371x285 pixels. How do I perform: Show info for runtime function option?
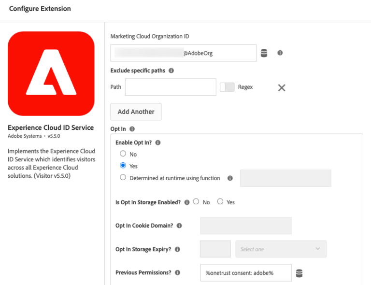(230, 178)
